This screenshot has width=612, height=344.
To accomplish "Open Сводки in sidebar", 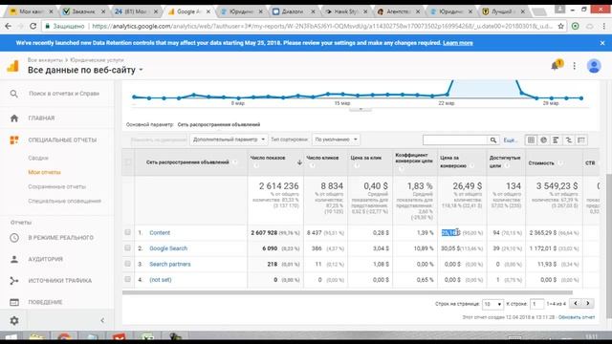I will [x=38, y=158].
